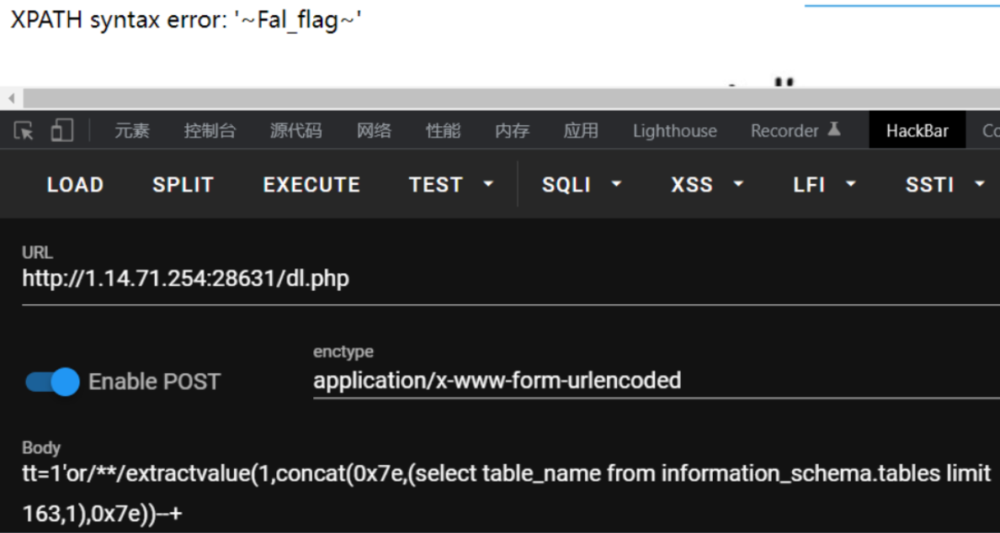Click the Enable POST label
This screenshot has width=1000, height=533.
154,382
